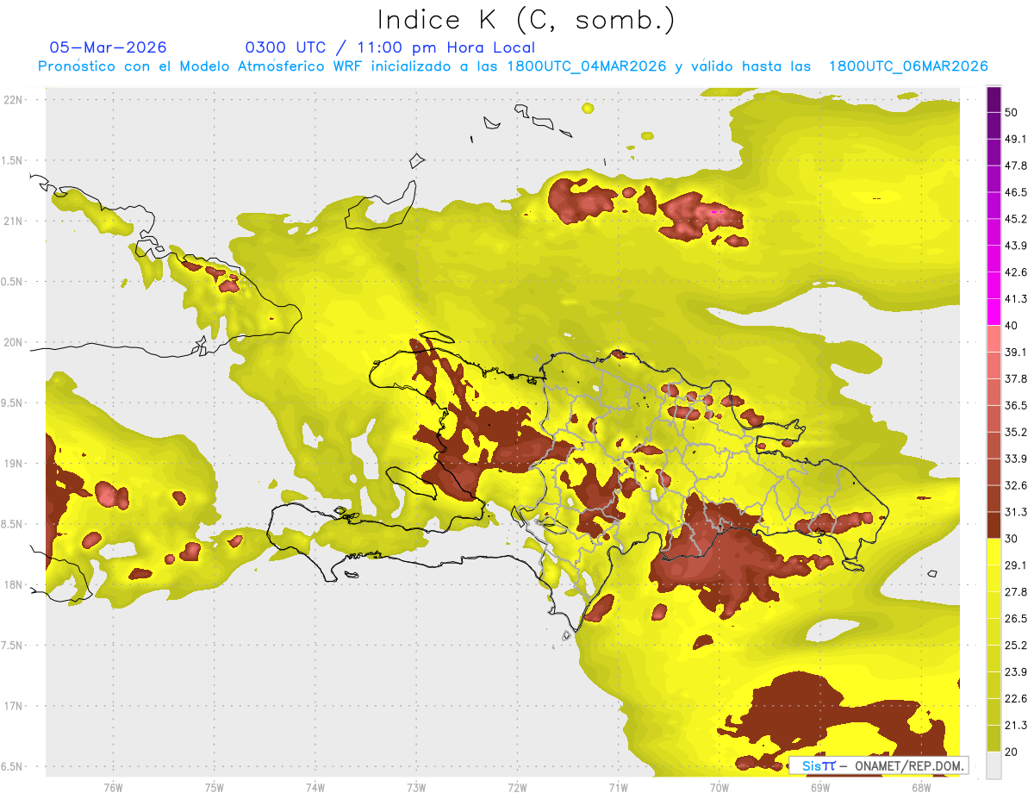Click the colorbar value label 36.5
Screen dimensions: 1034x799
click(1016, 405)
